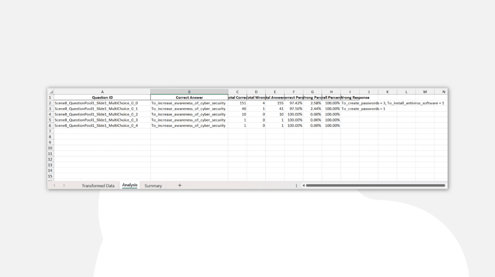Click the Question ID header cell
The width and height of the screenshot is (495, 277).
102,97
